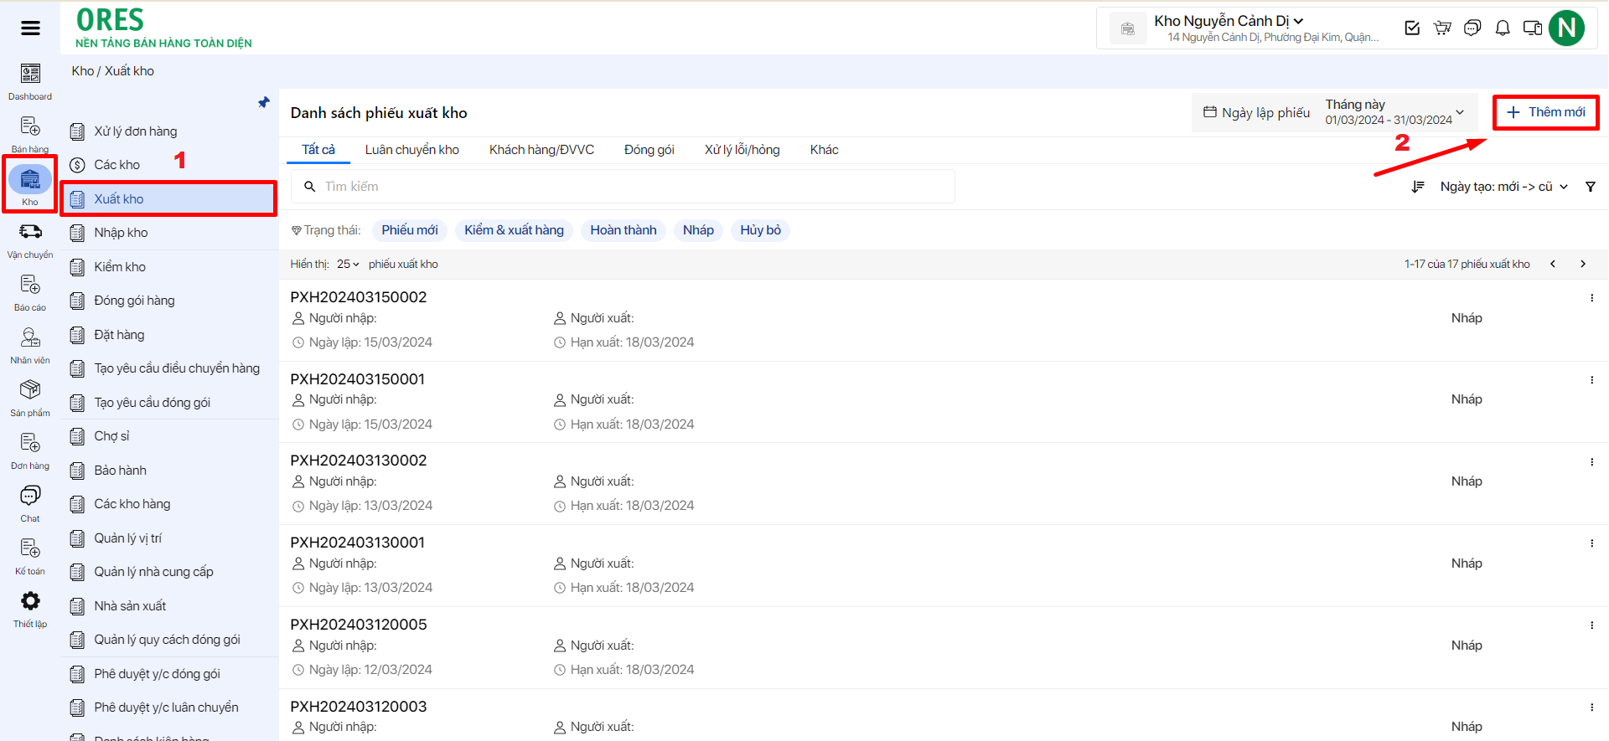Image resolution: width=1609 pixels, height=741 pixels.
Task: Pin the submenu with the pin icon
Action: coord(264,102)
